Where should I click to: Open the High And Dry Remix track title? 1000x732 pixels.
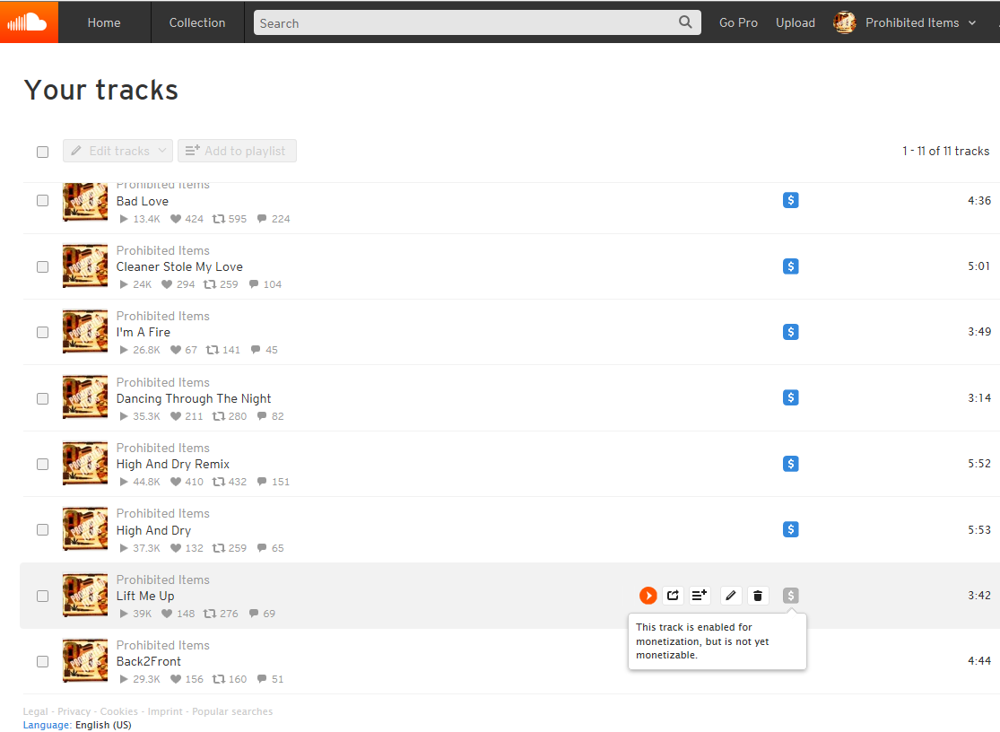click(173, 464)
